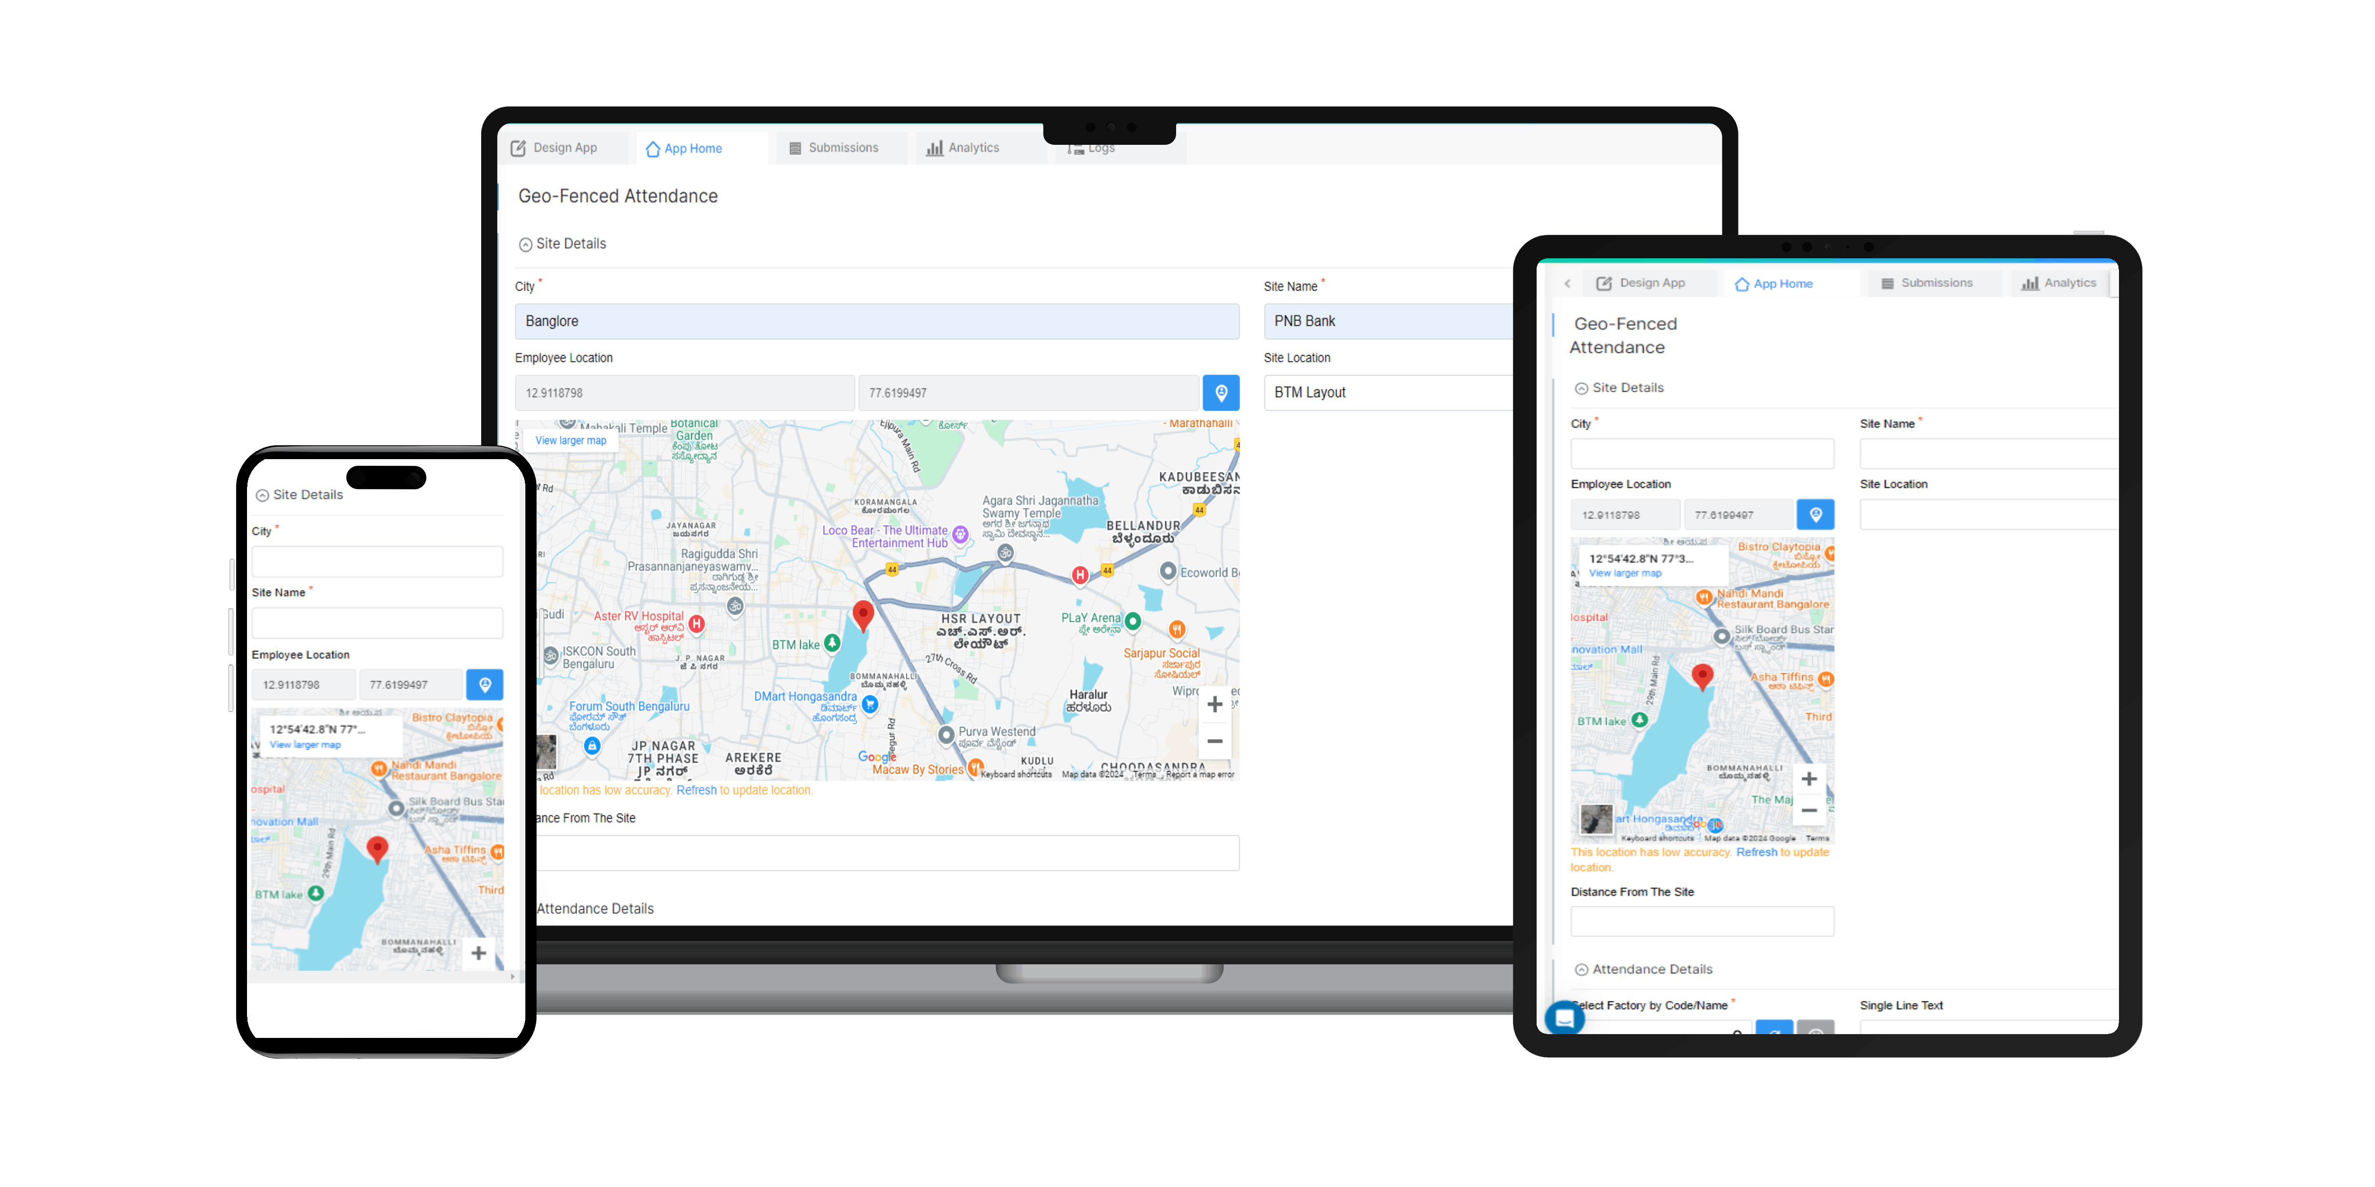
Task: Tap the location pin button on the tablet form
Action: pos(1816,514)
